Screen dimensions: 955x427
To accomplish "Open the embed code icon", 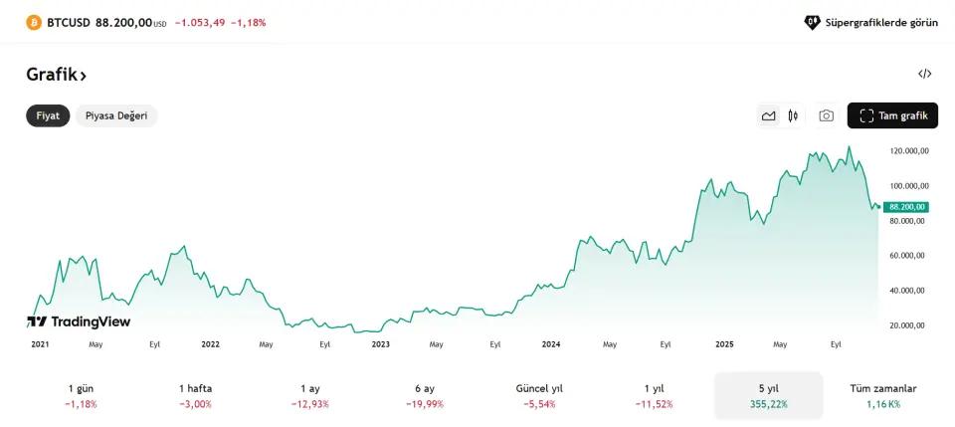I will pos(924,74).
